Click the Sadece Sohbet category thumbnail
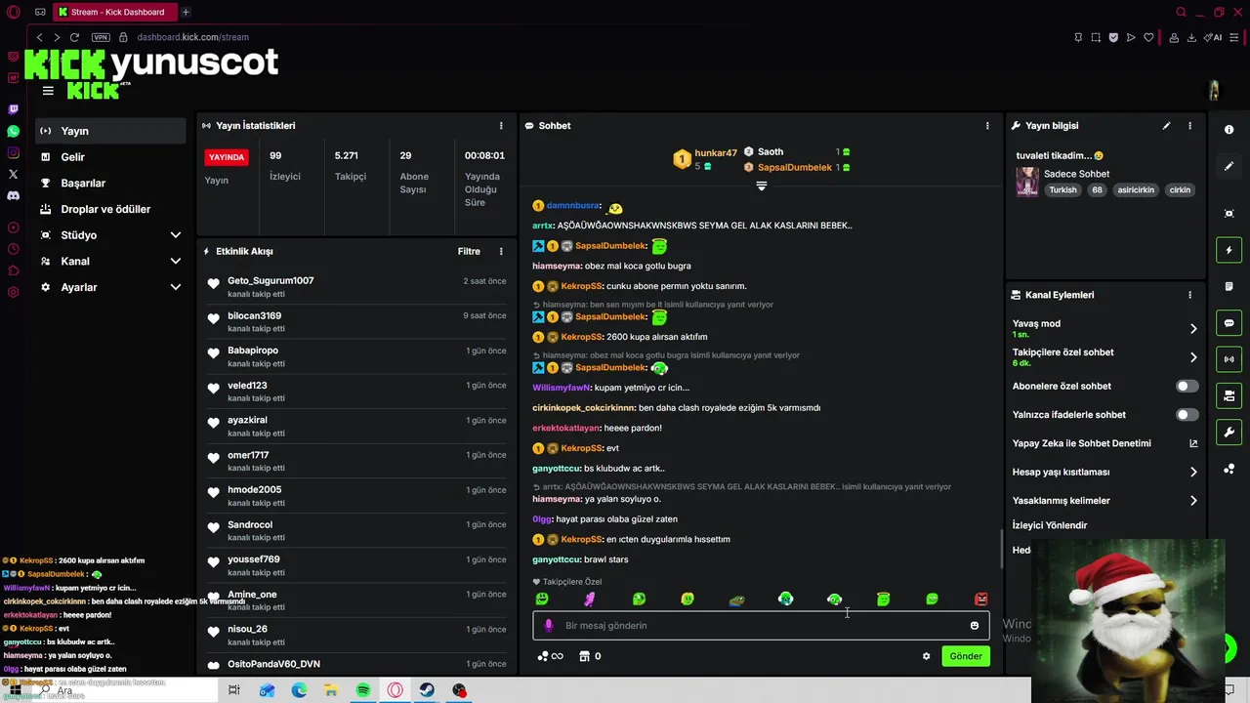Image resolution: width=1250 pixels, height=703 pixels. point(1027,182)
